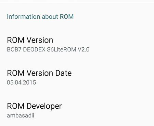Viewport: 154px width, 126px height.
Task: Click the word 'Date' in ROM Version Date
Action: coord(63,73)
